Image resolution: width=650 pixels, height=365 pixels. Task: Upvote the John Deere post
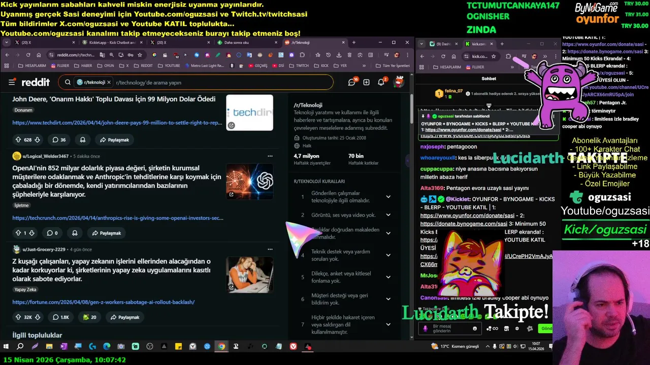click(x=18, y=139)
